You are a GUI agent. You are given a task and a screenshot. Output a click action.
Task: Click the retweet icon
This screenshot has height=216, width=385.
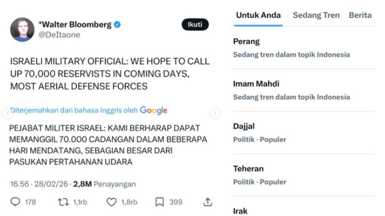[63, 202]
